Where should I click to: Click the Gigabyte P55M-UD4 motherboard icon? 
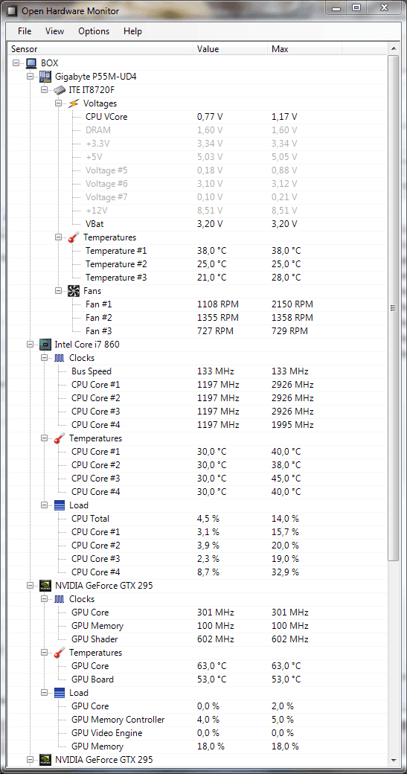[x=45, y=77]
